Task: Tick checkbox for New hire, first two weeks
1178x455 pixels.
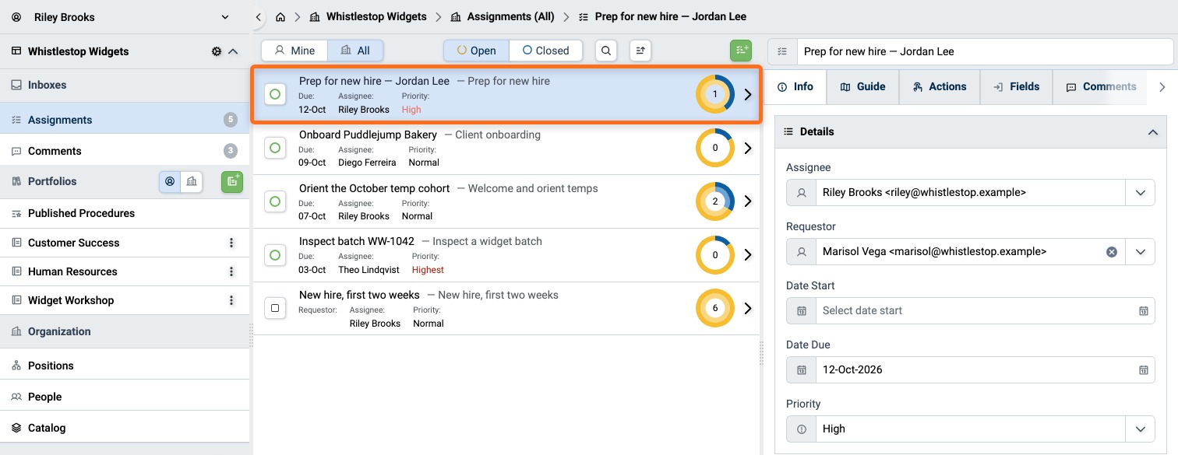Action: pos(274,308)
